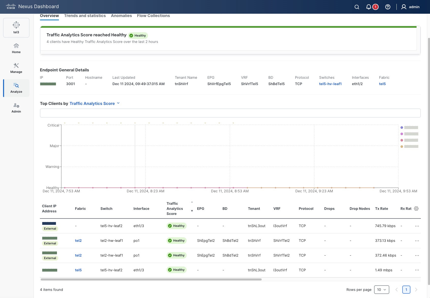Go to Home in the sidebar
The width and height of the screenshot is (430, 298).
16,48
